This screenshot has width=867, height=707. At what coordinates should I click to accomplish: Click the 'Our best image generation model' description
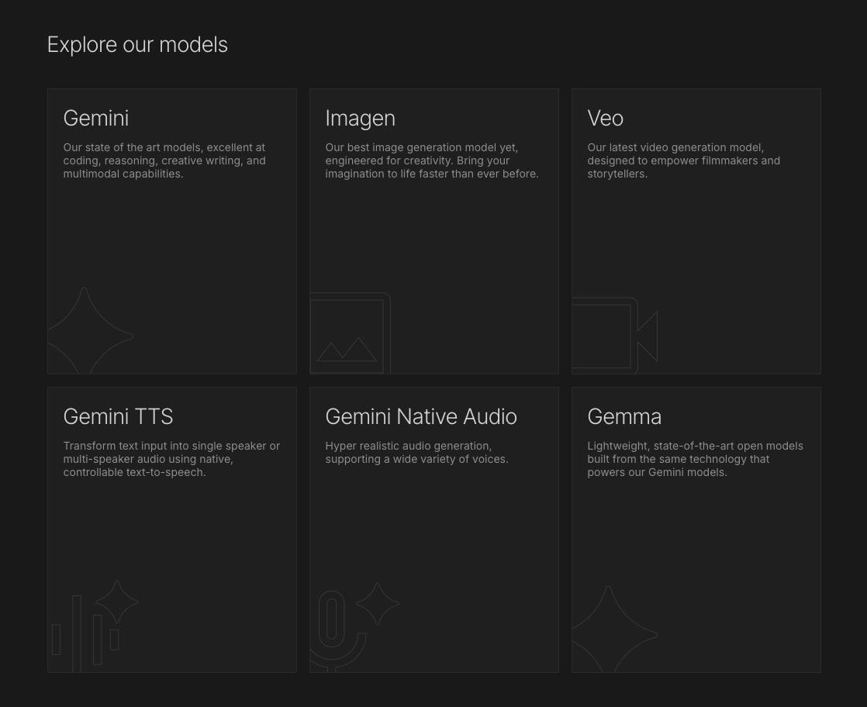(x=432, y=160)
